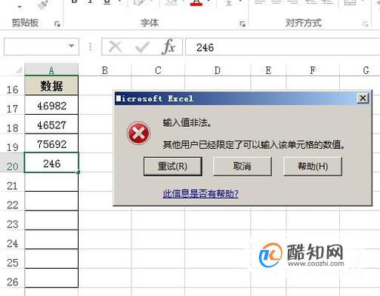Open the 字体 group dialog launcher

[243, 24]
